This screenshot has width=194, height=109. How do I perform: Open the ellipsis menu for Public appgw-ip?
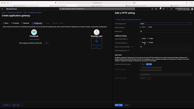coord(48,43)
